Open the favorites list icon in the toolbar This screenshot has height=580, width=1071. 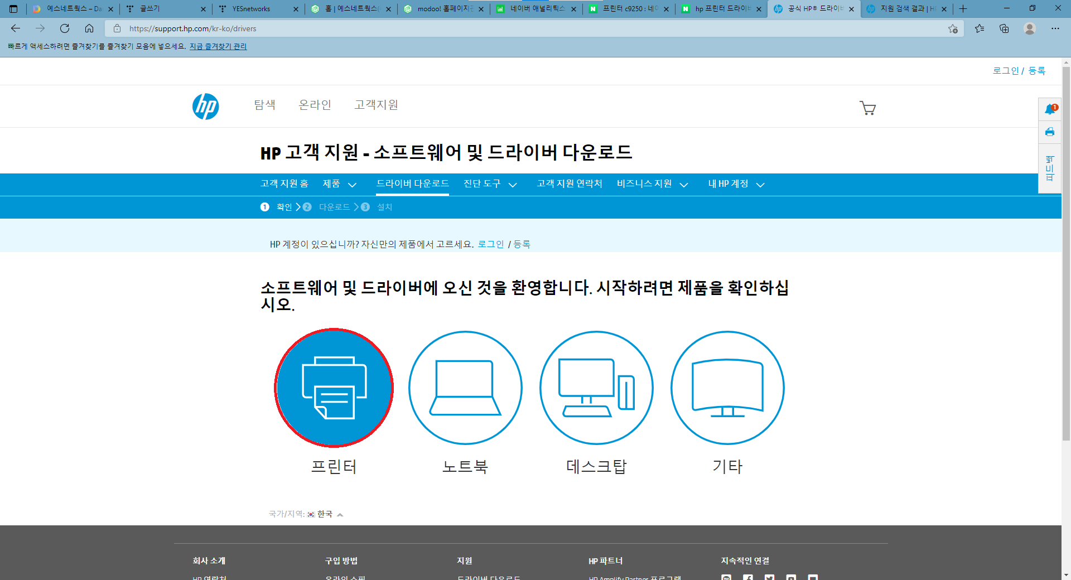980,28
